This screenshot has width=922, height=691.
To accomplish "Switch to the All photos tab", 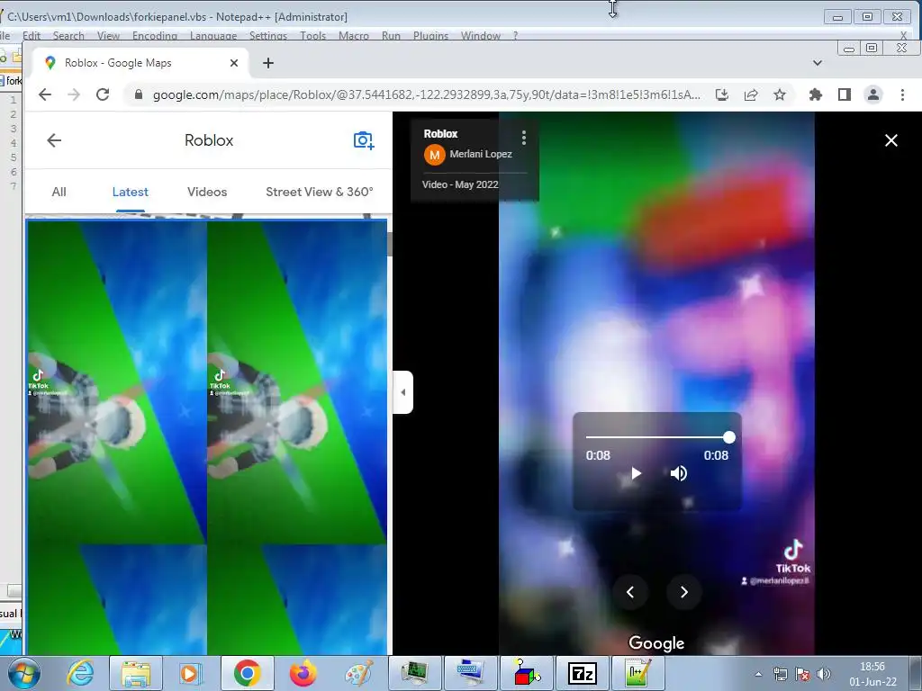I will 59,192.
